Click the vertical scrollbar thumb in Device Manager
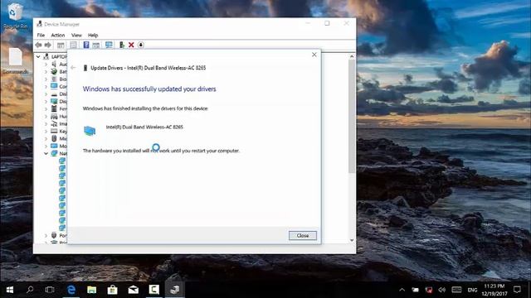 click(352, 116)
